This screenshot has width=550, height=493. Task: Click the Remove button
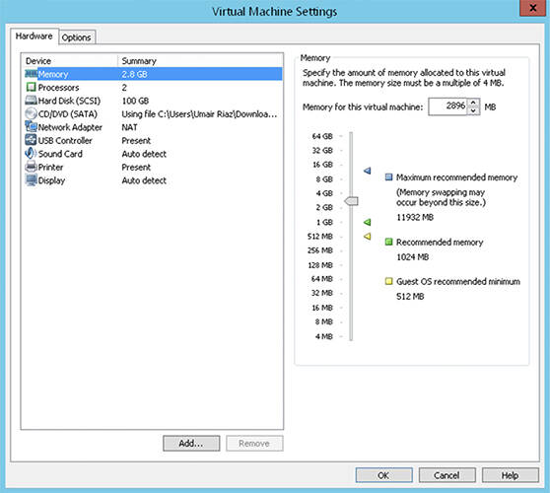254,443
